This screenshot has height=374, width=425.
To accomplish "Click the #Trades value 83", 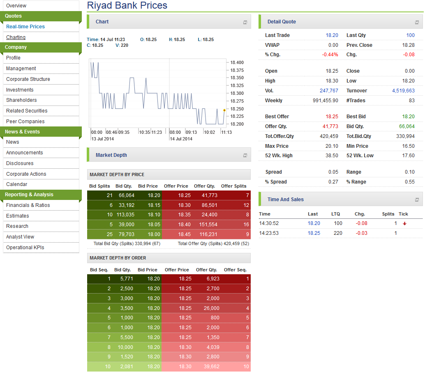I will 412,101.
